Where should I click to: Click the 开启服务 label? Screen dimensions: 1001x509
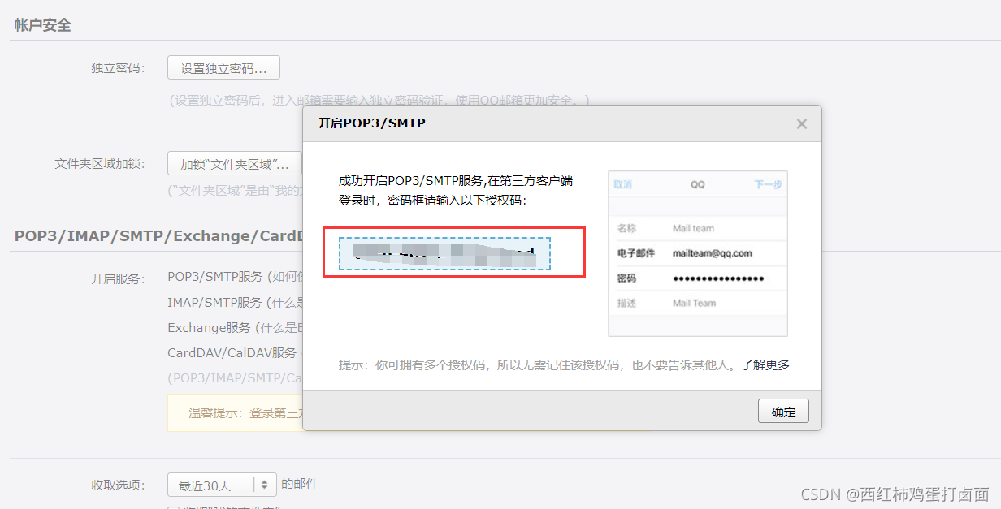coord(118,278)
